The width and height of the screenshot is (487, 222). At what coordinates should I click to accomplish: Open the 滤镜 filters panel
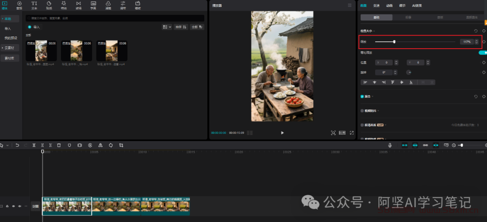click(x=108, y=5)
